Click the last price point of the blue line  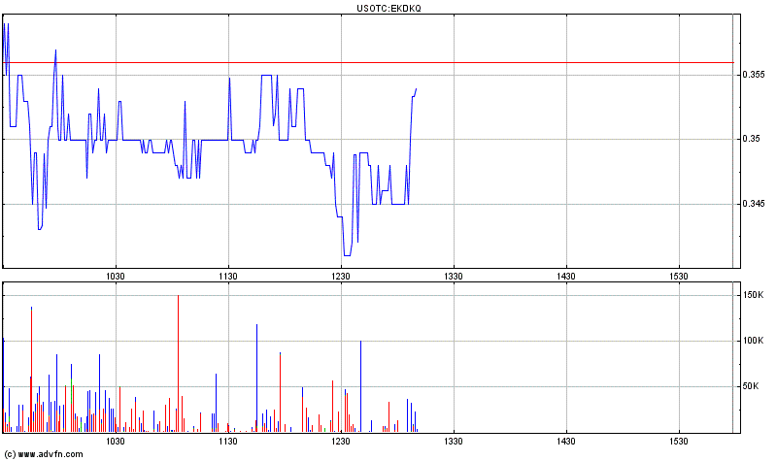(417, 88)
